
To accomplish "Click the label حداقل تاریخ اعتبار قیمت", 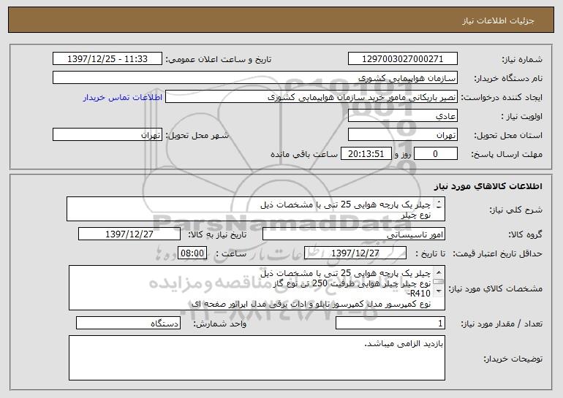I will pos(497,253).
